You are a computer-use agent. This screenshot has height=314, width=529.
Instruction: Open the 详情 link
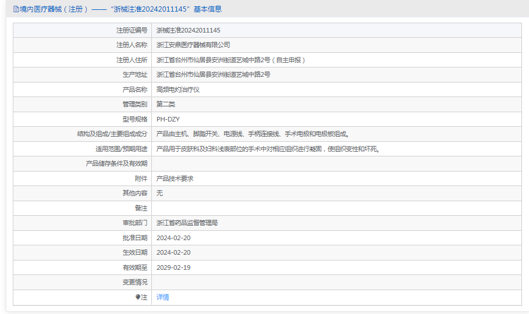[162, 297]
